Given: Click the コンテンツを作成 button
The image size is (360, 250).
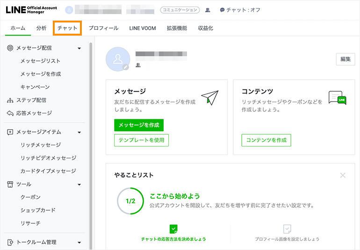Looking at the screenshot, I should (x=266, y=140).
